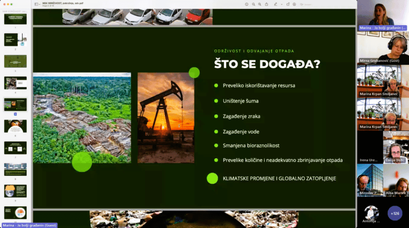Screen dimensions: 409x228
Task: Click the document info inspector icon
Action: (x=247, y=4)
